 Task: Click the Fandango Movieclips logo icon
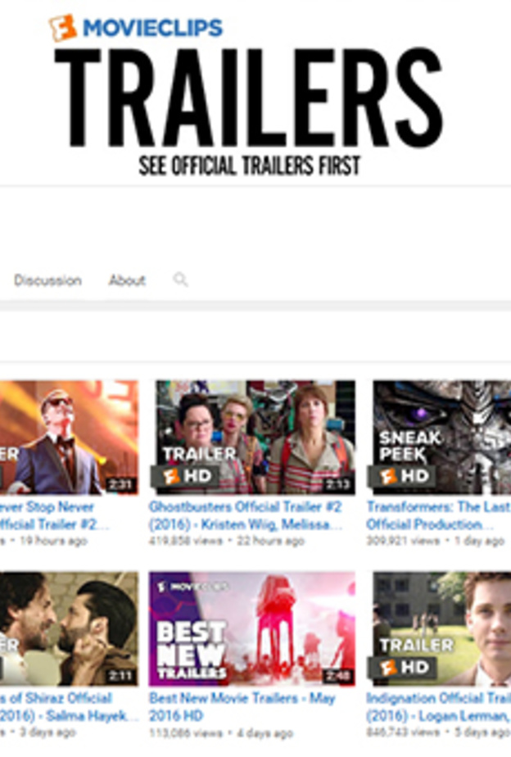[x=63, y=27]
